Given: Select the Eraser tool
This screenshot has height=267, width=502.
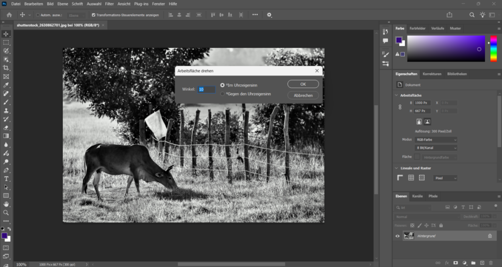Looking at the screenshot, I should [6, 128].
